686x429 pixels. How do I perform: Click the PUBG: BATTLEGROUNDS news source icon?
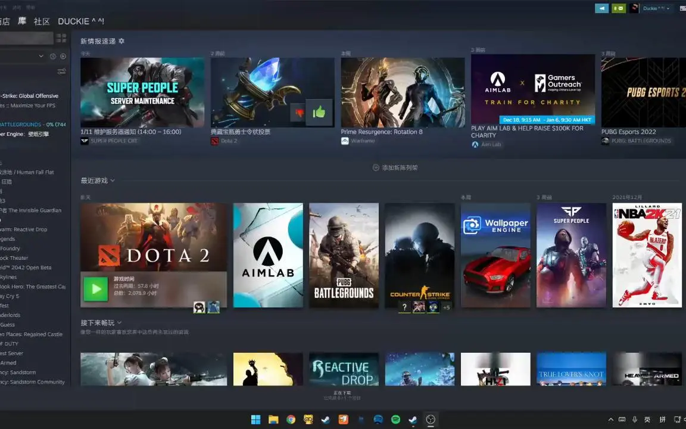coord(605,141)
